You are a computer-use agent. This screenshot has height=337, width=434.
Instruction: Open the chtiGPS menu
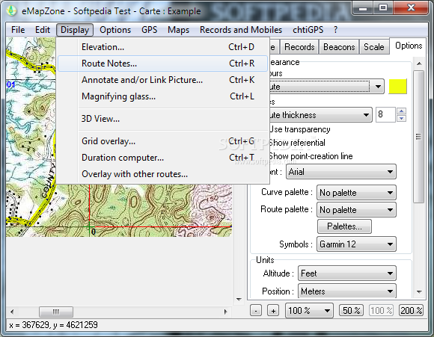[x=308, y=30]
